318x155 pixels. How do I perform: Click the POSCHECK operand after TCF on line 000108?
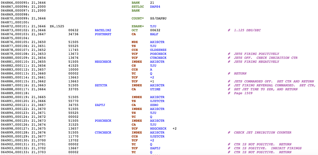coord(158,54)
